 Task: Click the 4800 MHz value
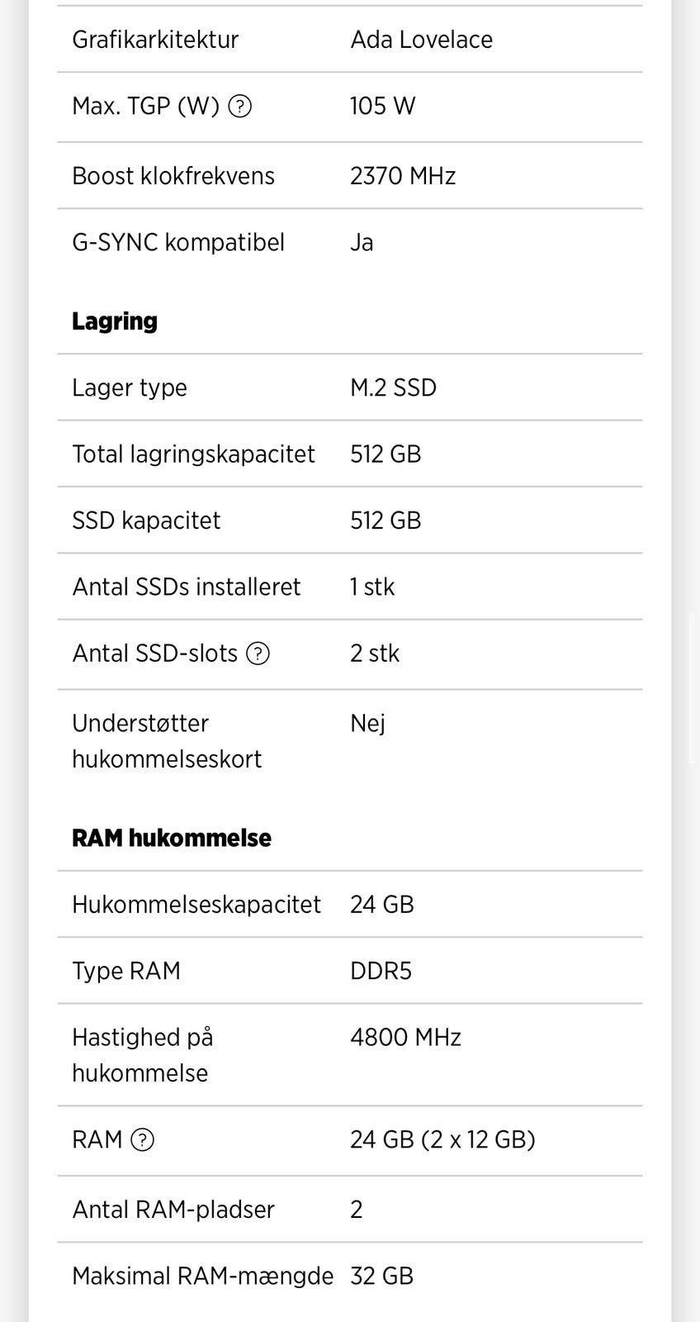[x=405, y=1037]
